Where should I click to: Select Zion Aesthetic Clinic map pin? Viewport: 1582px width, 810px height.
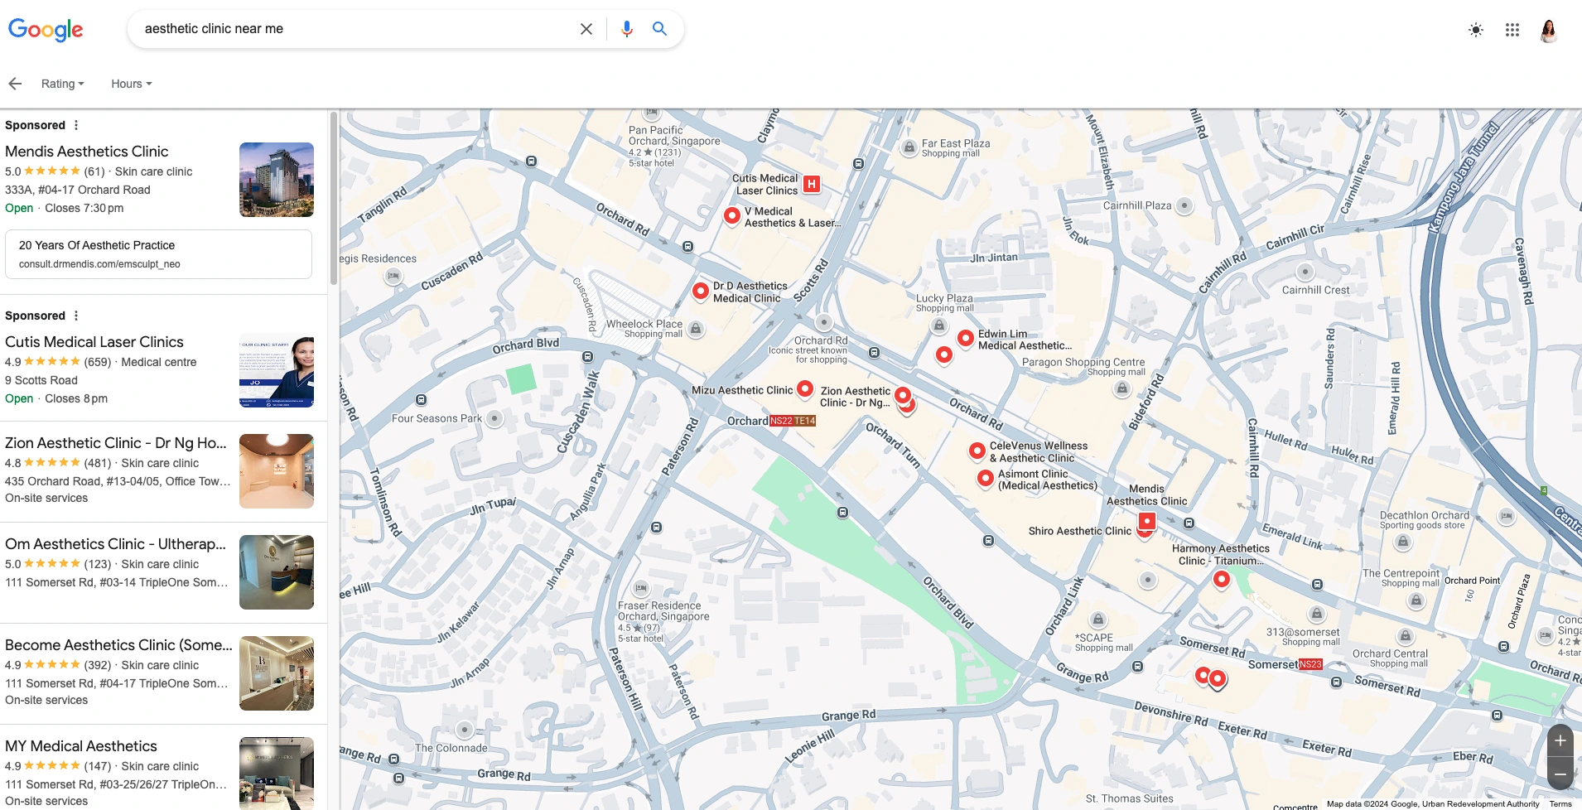(x=904, y=396)
